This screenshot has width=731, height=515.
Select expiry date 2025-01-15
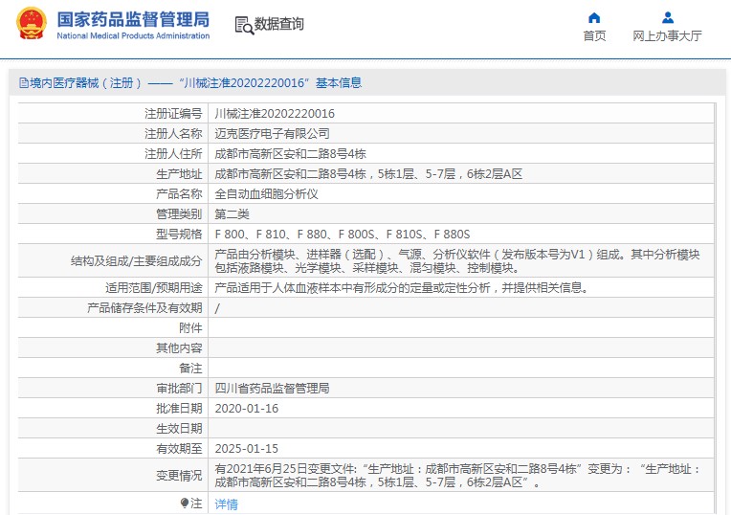246,449
